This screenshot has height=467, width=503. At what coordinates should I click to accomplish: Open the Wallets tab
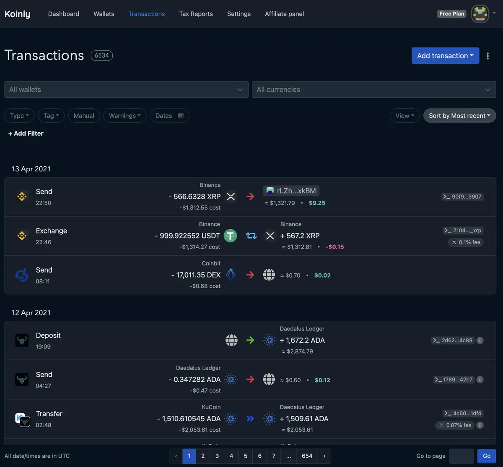pyautogui.click(x=104, y=14)
